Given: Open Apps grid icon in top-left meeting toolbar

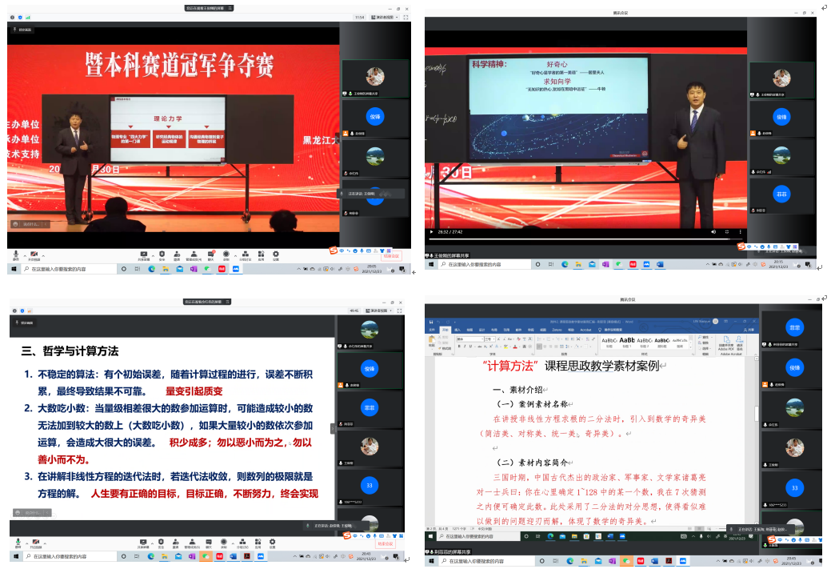Looking at the screenshot, I should coord(260,253).
